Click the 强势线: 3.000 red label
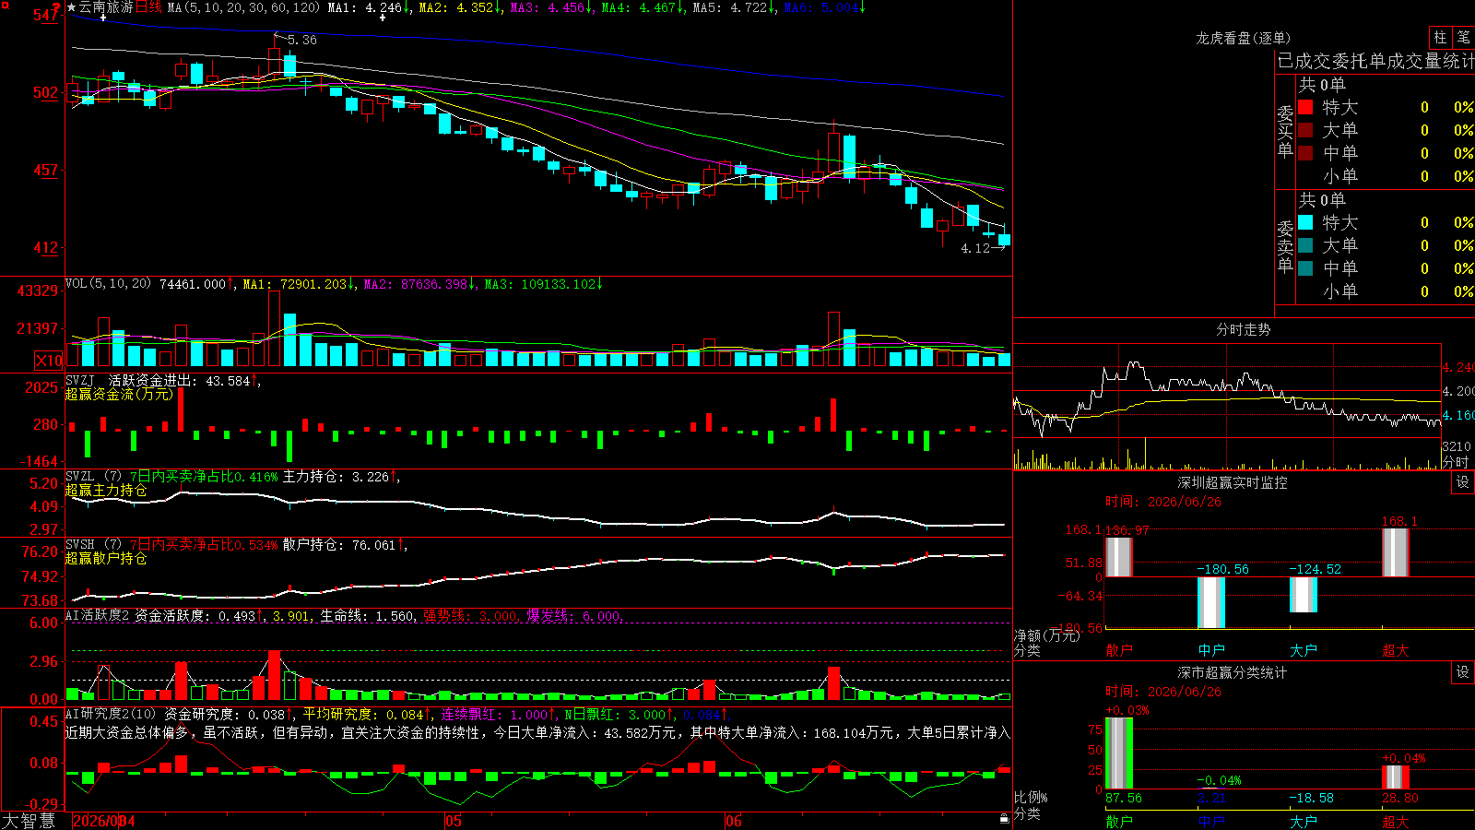Image resolution: width=1475 pixels, height=830 pixels. (470, 615)
